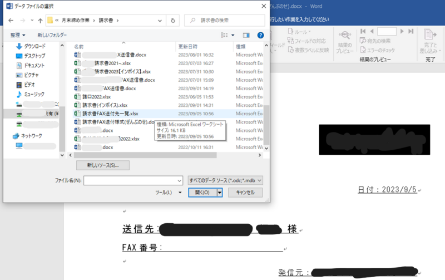This screenshot has width=445, height=280.
Task: Open the 開く button split arrow
Action: tap(219, 192)
